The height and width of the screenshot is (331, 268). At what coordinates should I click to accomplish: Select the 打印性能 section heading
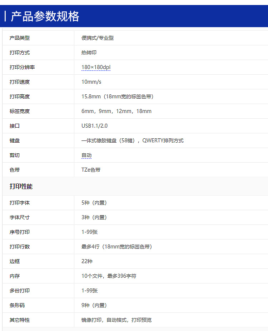coord(21,186)
